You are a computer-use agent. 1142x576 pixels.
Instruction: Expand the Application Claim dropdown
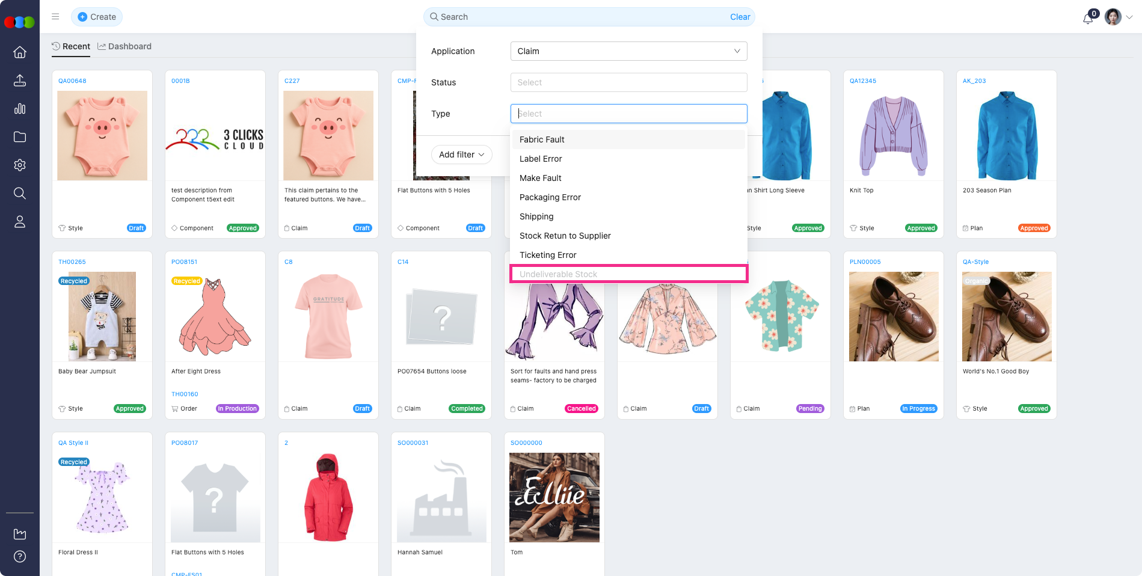(x=628, y=51)
